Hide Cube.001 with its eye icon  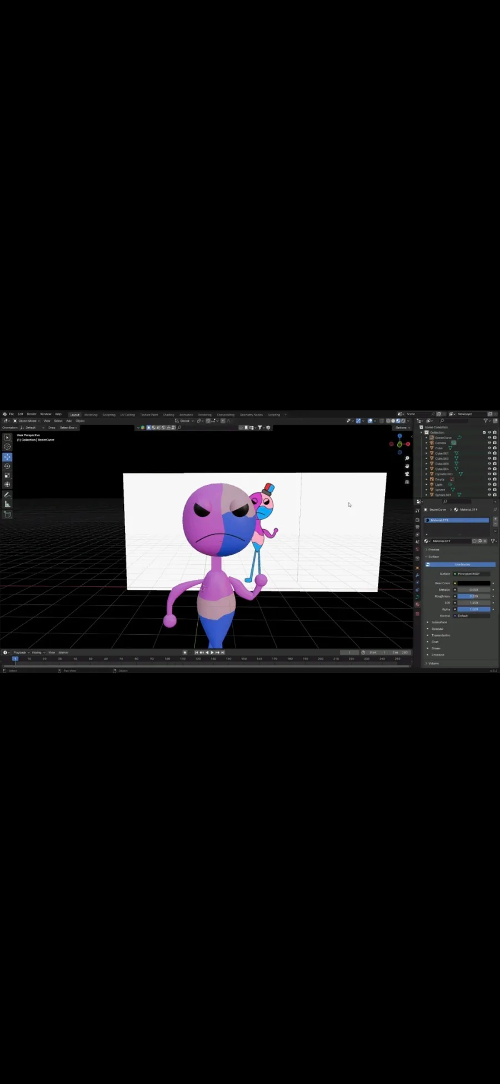489,453
